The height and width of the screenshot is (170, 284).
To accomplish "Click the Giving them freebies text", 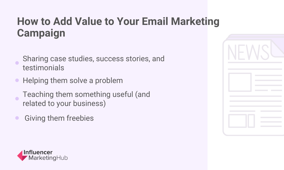I will tap(59, 118).
